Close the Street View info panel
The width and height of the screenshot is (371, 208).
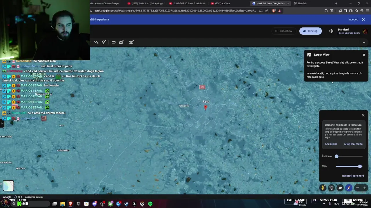(x=364, y=55)
